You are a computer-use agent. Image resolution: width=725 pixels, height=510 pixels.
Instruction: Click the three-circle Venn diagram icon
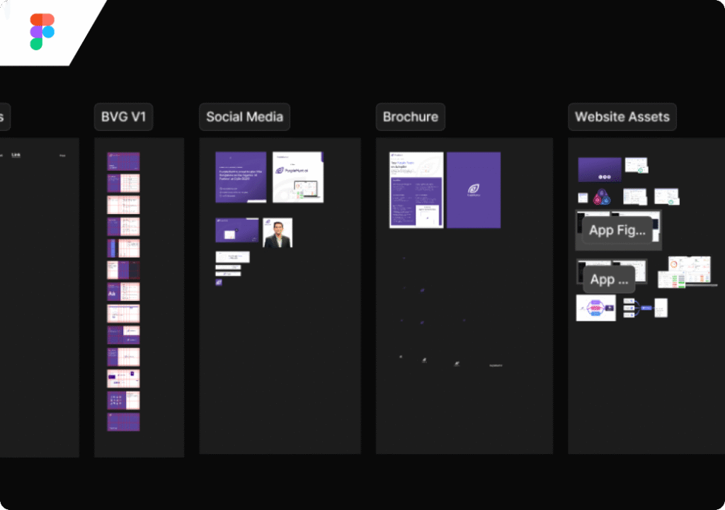(602, 198)
